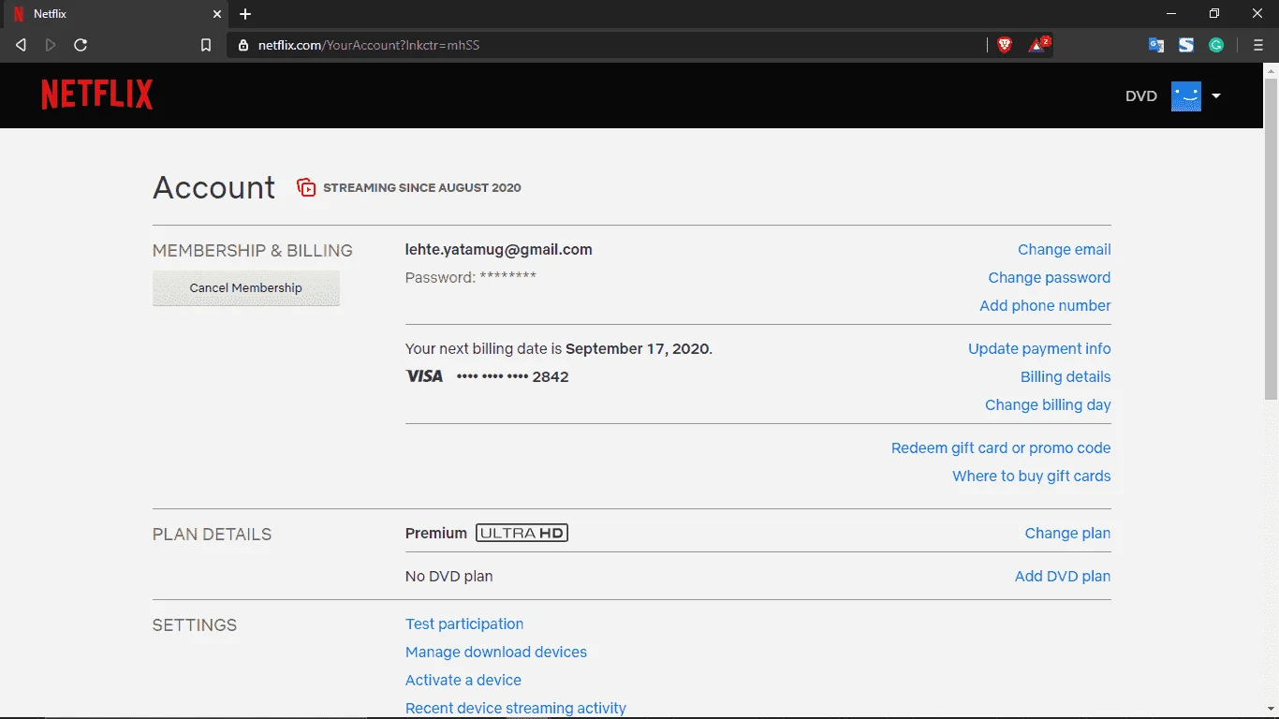Click the S extension icon
1279x719 pixels.
[1186, 45]
